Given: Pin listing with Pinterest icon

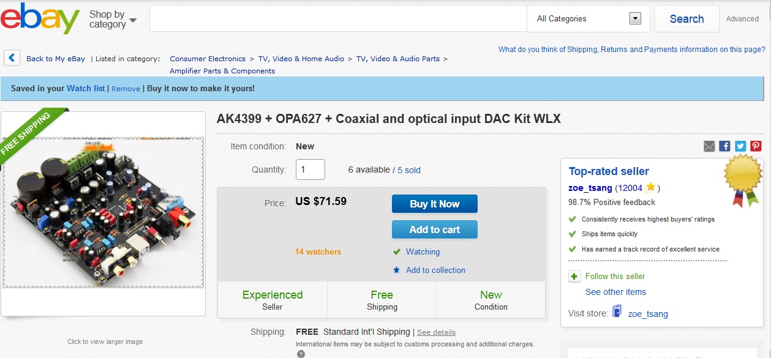Looking at the screenshot, I should click(756, 146).
